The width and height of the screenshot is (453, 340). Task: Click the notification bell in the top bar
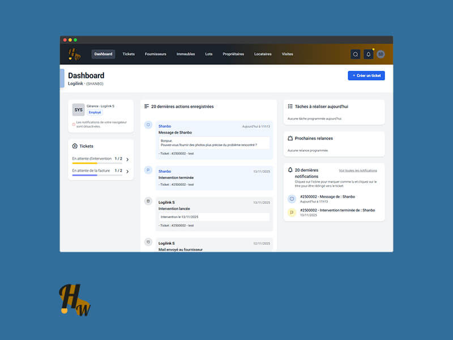[368, 54]
